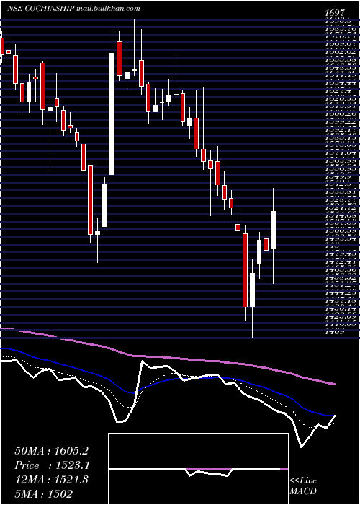Screen dimensions: 360x505
Task: Click the 50MA : 1605.2 label
Action: pos(51,451)
